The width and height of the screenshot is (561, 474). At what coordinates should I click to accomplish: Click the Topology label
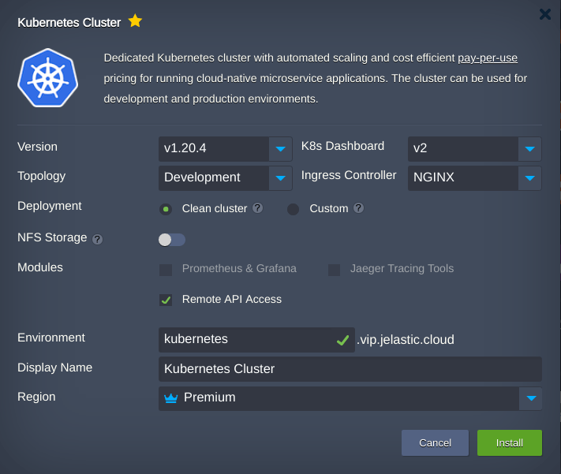[42, 177]
